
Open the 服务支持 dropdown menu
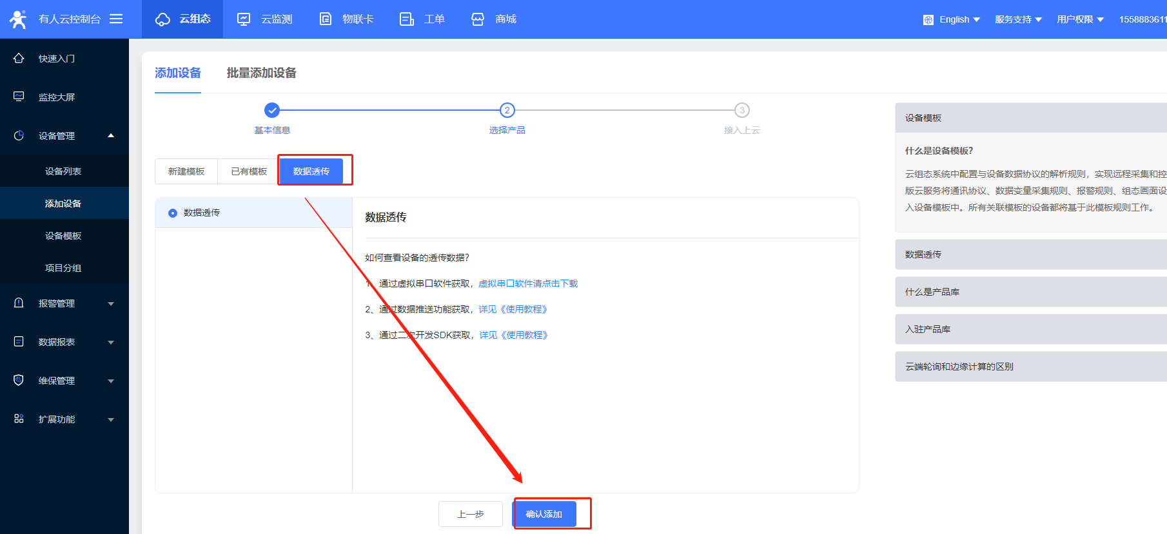pyautogui.click(x=1017, y=19)
